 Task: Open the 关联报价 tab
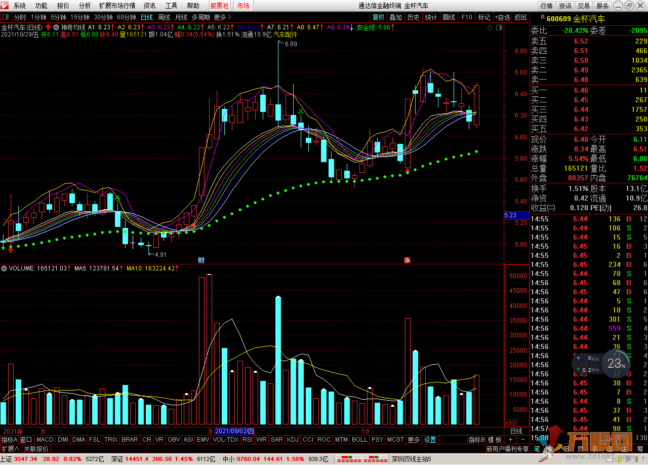point(36,449)
